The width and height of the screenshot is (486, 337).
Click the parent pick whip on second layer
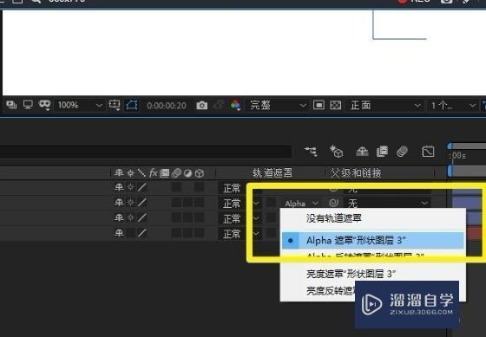[x=333, y=203]
